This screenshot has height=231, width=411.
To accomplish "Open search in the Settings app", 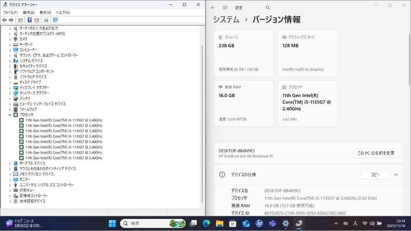I will [268, 7].
